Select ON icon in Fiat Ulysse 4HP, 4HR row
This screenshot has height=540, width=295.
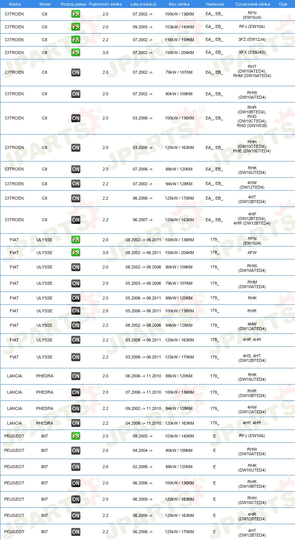click(75, 340)
